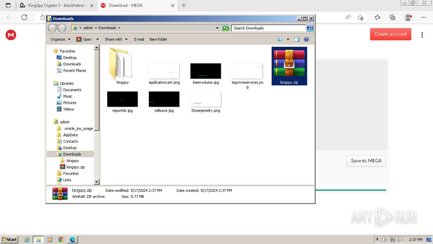Open browser Collections icon
Screen dimensions: 433x244
click(x=393, y=17)
